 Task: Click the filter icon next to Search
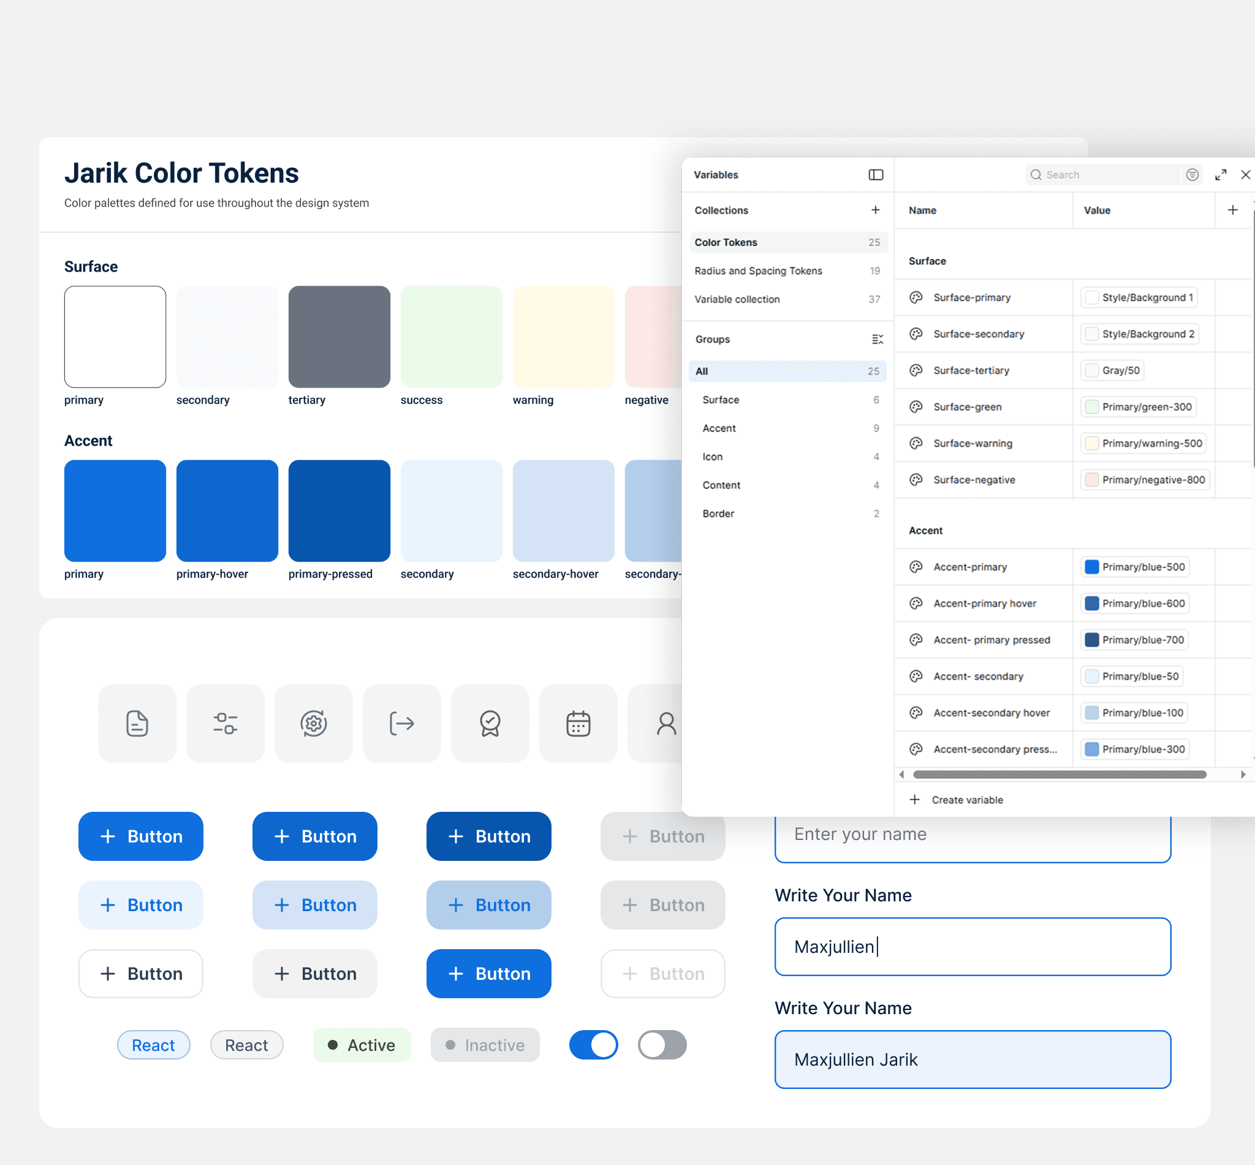coord(1192,175)
